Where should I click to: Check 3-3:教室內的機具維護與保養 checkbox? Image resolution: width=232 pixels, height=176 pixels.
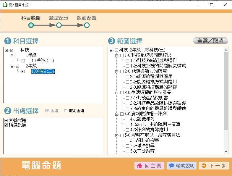coord(128,109)
